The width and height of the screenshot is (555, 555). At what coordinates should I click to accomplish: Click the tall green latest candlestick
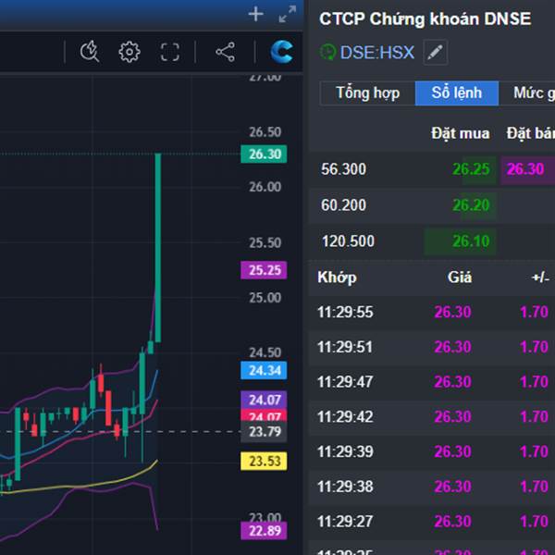coord(158,248)
